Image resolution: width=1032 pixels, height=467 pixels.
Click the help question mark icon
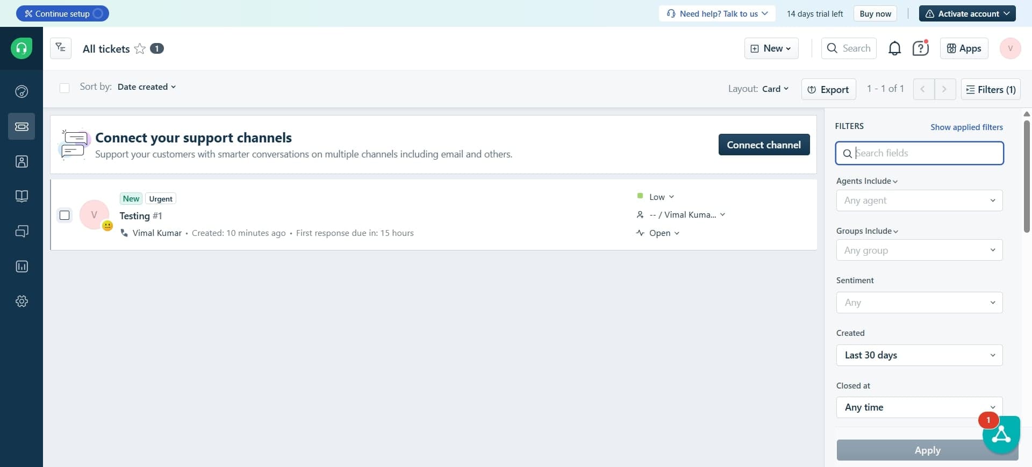click(921, 48)
